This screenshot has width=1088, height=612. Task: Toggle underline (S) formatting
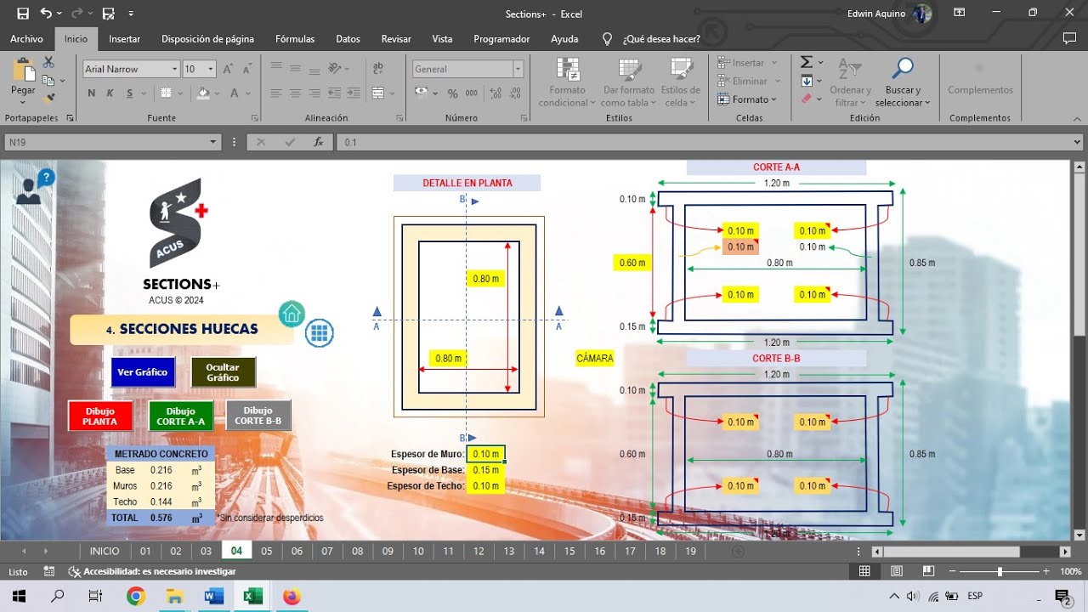point(130,93)
